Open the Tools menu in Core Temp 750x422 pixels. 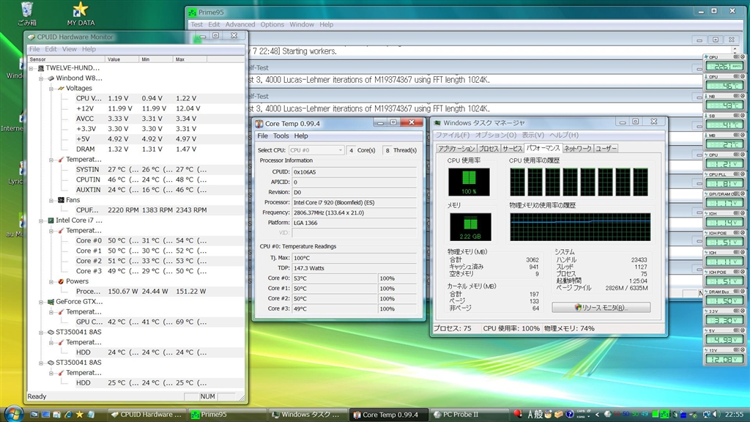pos(281,136)
